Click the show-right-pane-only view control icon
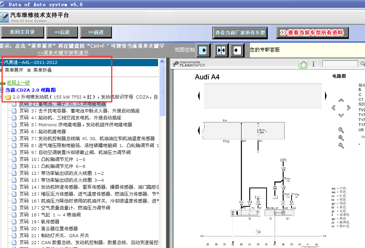This screenshot has width=365, height=248. 203,50
